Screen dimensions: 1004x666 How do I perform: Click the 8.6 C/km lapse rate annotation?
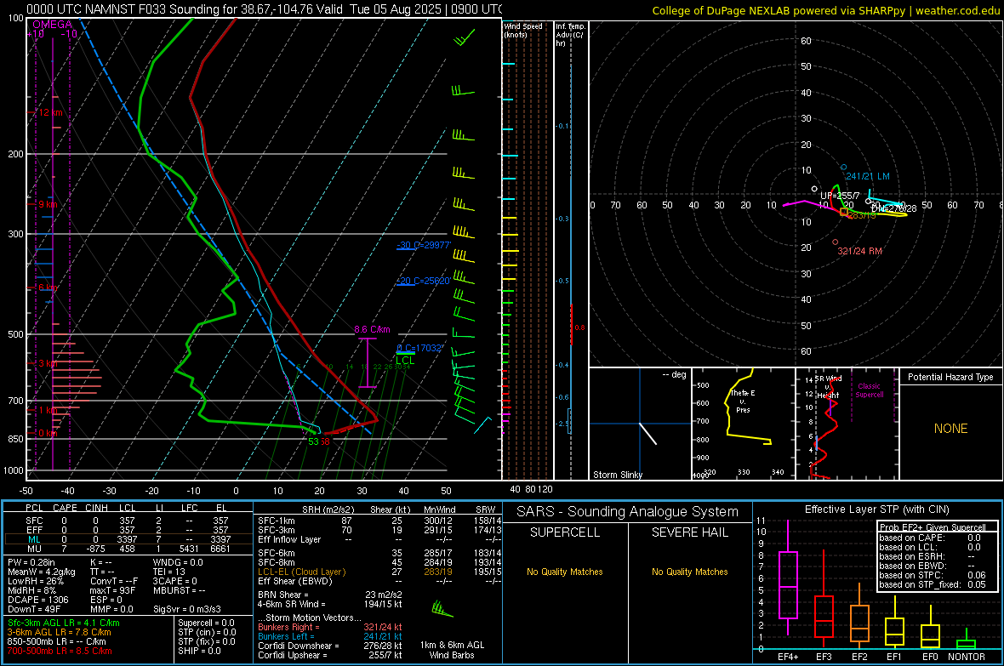pyautogui.click(x=372, y=330)
